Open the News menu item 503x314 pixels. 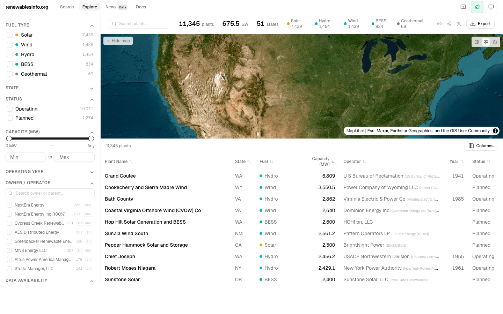pyautogui.click(x=110, y=7)
